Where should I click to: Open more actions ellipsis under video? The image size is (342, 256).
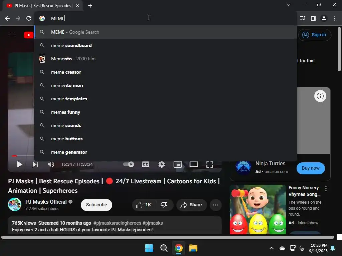click(216, 205)
